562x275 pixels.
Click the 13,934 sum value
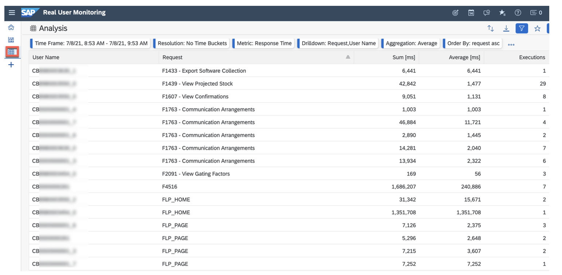[x=407, y=161]
